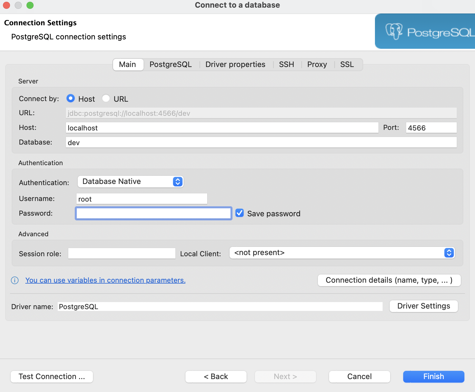Click the info icon beside variables link

15,280
